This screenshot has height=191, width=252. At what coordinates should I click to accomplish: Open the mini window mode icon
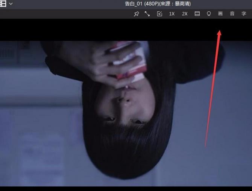point(159,14)
